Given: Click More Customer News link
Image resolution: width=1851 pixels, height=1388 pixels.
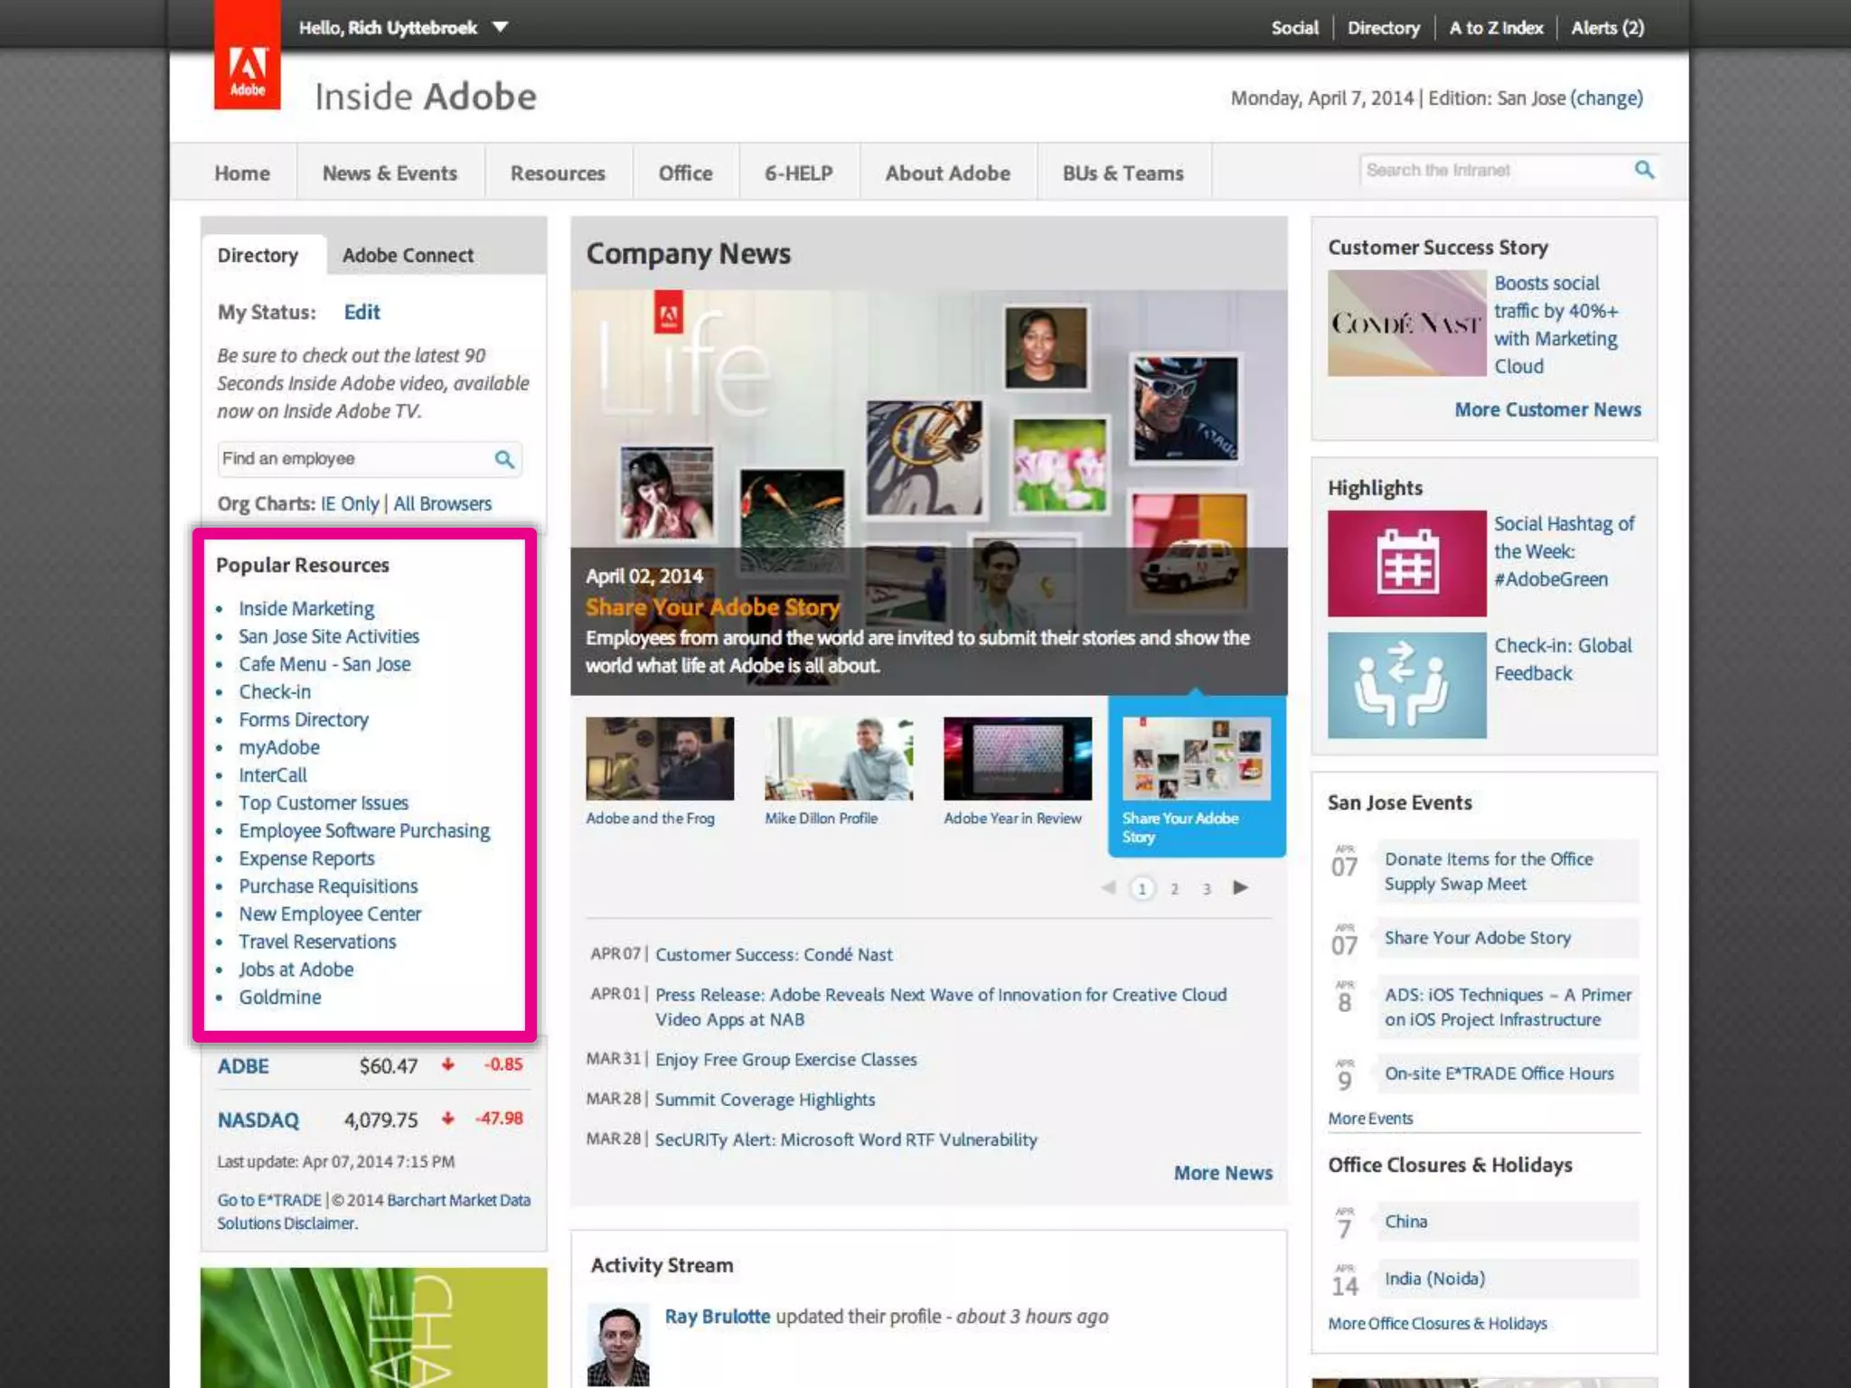Looking at the screenshot, I should pos(1547,409).
